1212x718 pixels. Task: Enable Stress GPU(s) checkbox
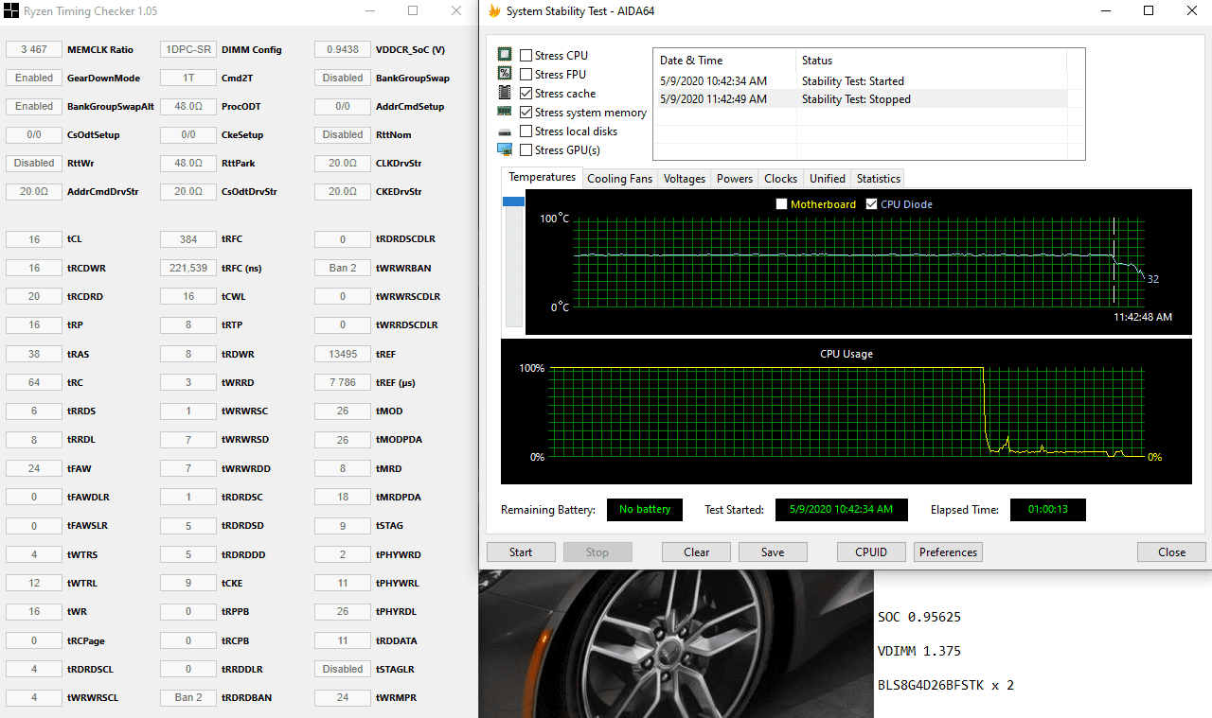526,150
